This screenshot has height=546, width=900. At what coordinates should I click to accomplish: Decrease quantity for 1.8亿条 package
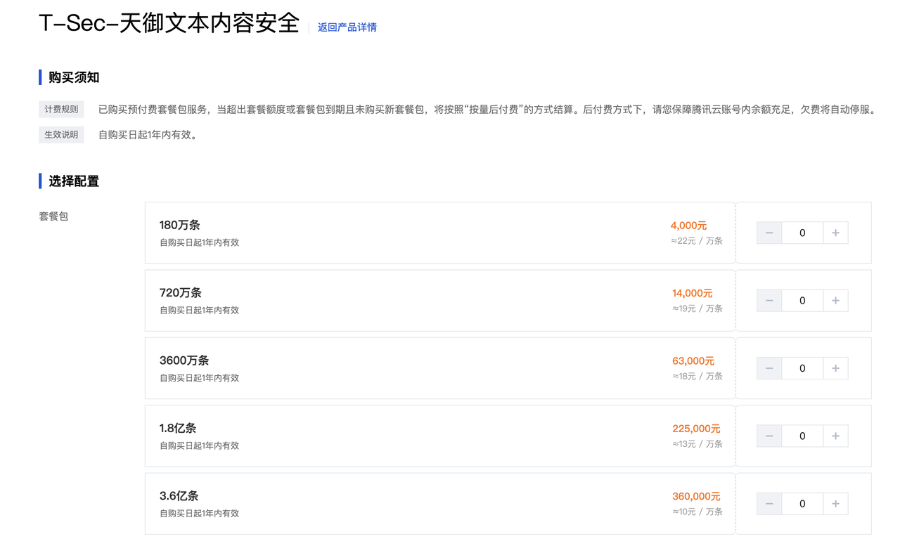pos(769,436)
